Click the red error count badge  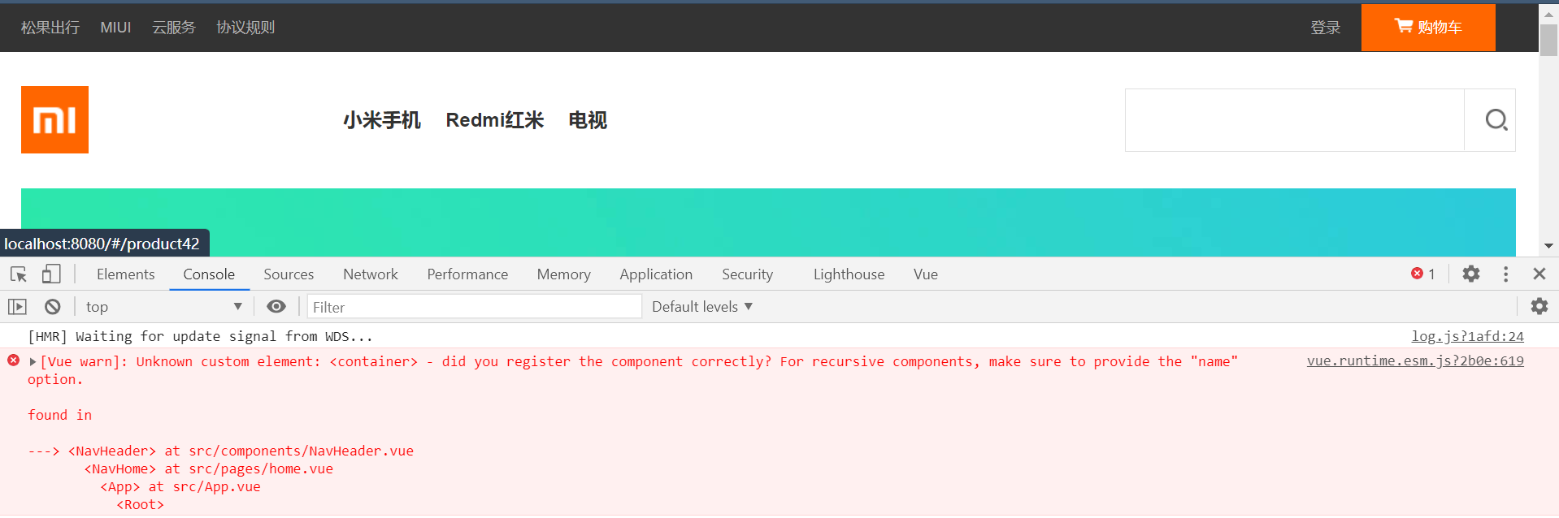tap(1423, 274)
